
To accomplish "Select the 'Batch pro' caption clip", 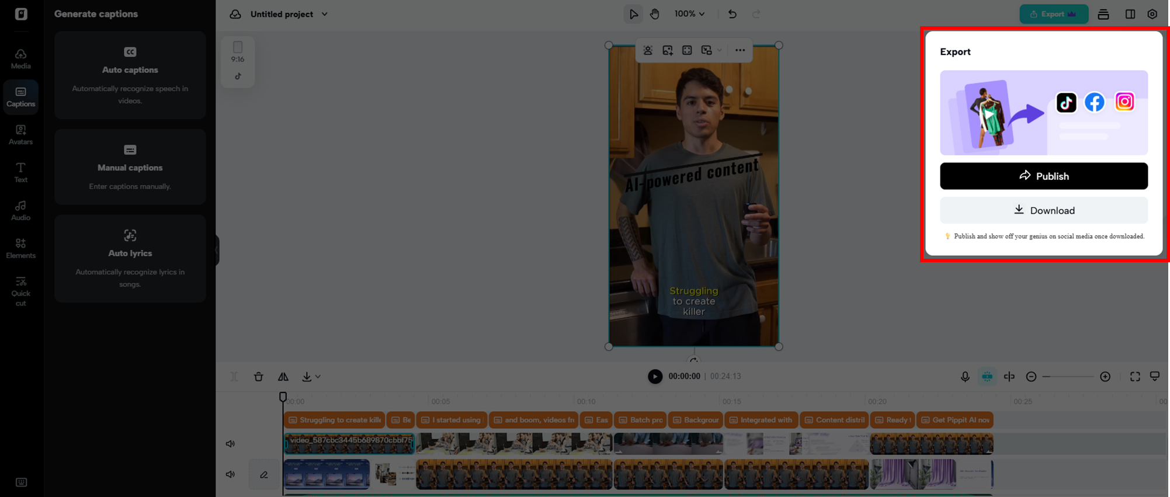I will pyautogui.click(x=640, y=420).
